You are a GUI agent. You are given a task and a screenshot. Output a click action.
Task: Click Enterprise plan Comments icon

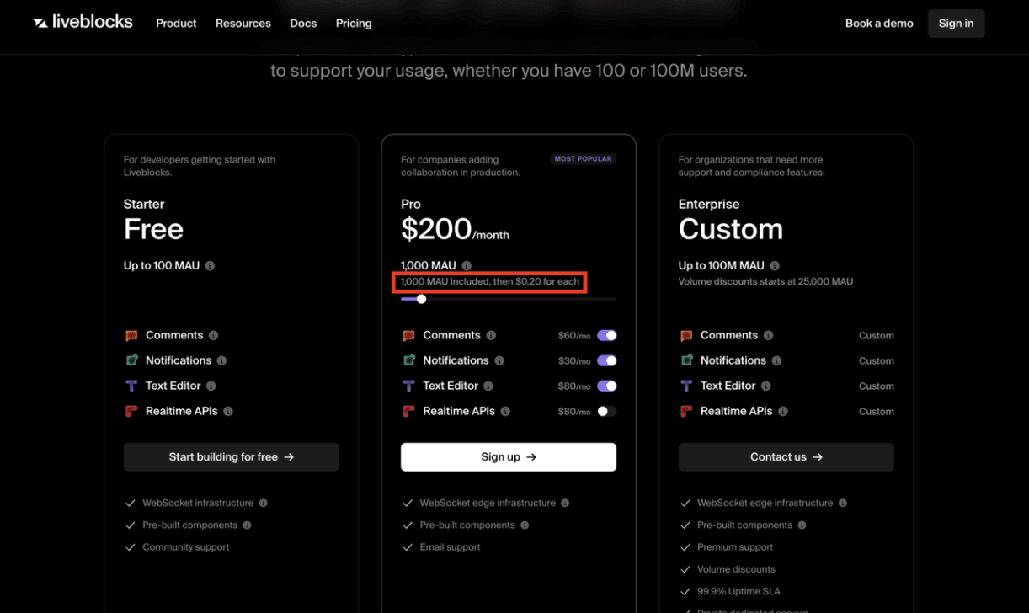pos(686,335)
